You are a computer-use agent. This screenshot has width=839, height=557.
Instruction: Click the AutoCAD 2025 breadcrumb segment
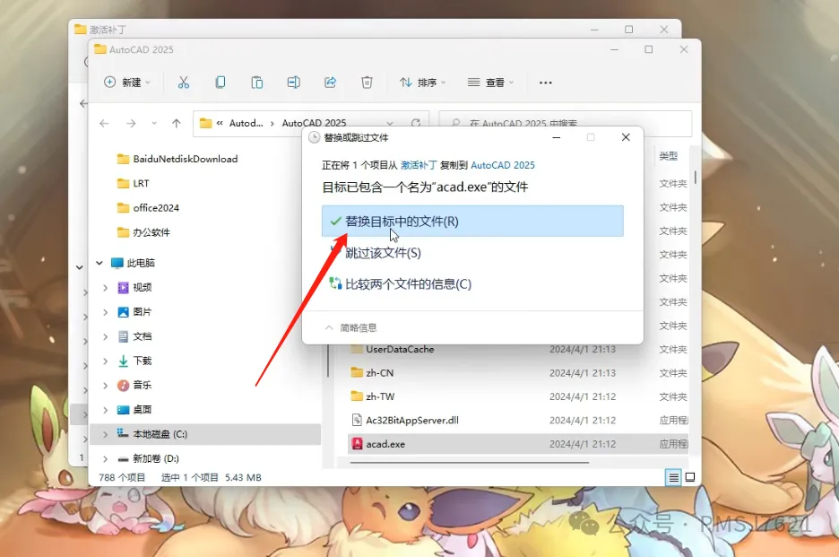pos(314,123)
